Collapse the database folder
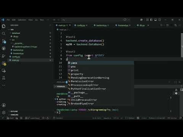The image size is (183, 137). [16, 33]
